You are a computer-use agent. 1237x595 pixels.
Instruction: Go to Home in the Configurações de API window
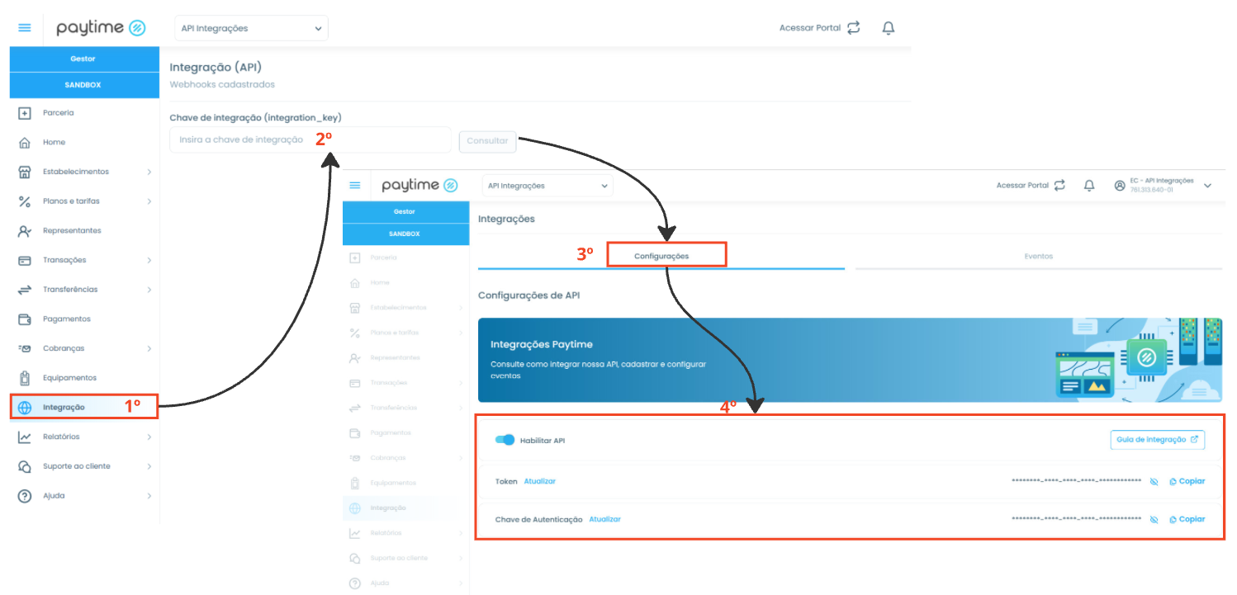pyautogui.click(x=405, y=282)
